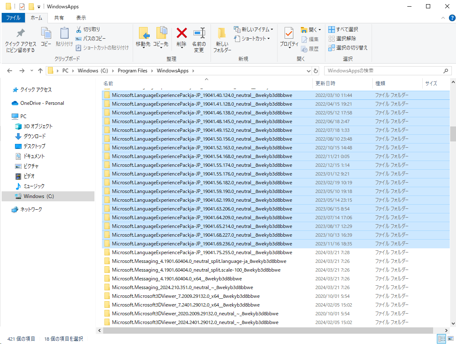Click 選択の切り替え (Invert selection)
Viewport: 456px width, 344px height.
tap(348, 47)
